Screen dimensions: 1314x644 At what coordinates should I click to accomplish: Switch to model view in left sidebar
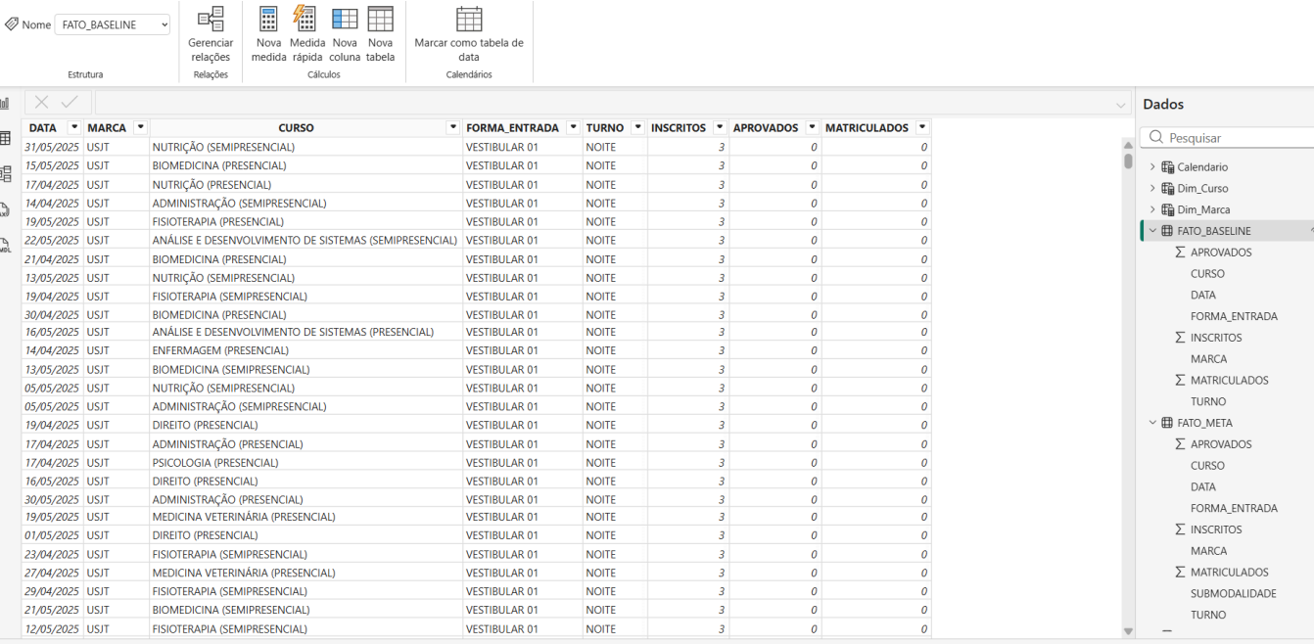coord(5,174)
